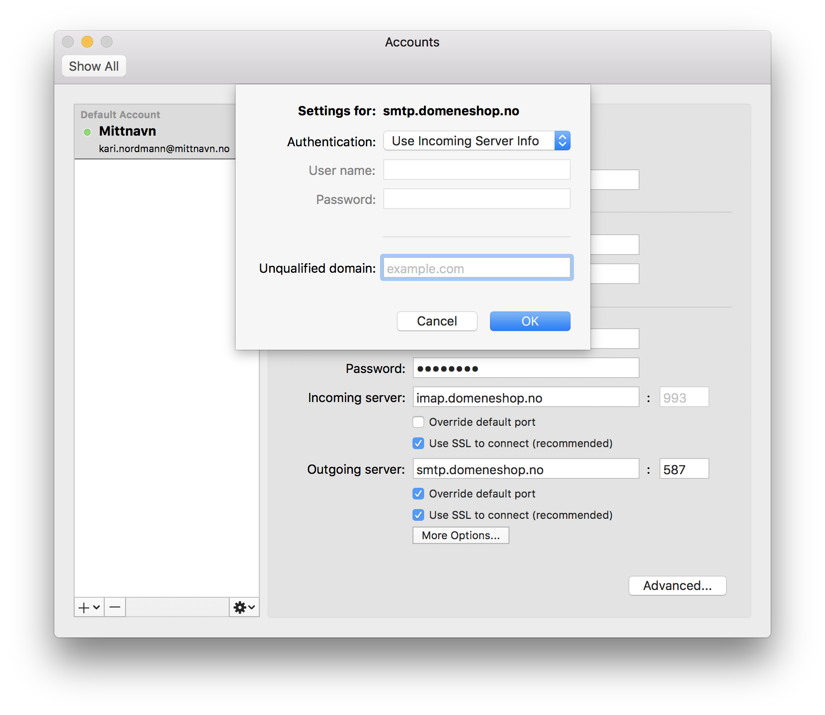Open the gear actions menu

tap(244, 607)
